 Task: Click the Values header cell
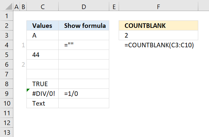click(x=42, y=26)
